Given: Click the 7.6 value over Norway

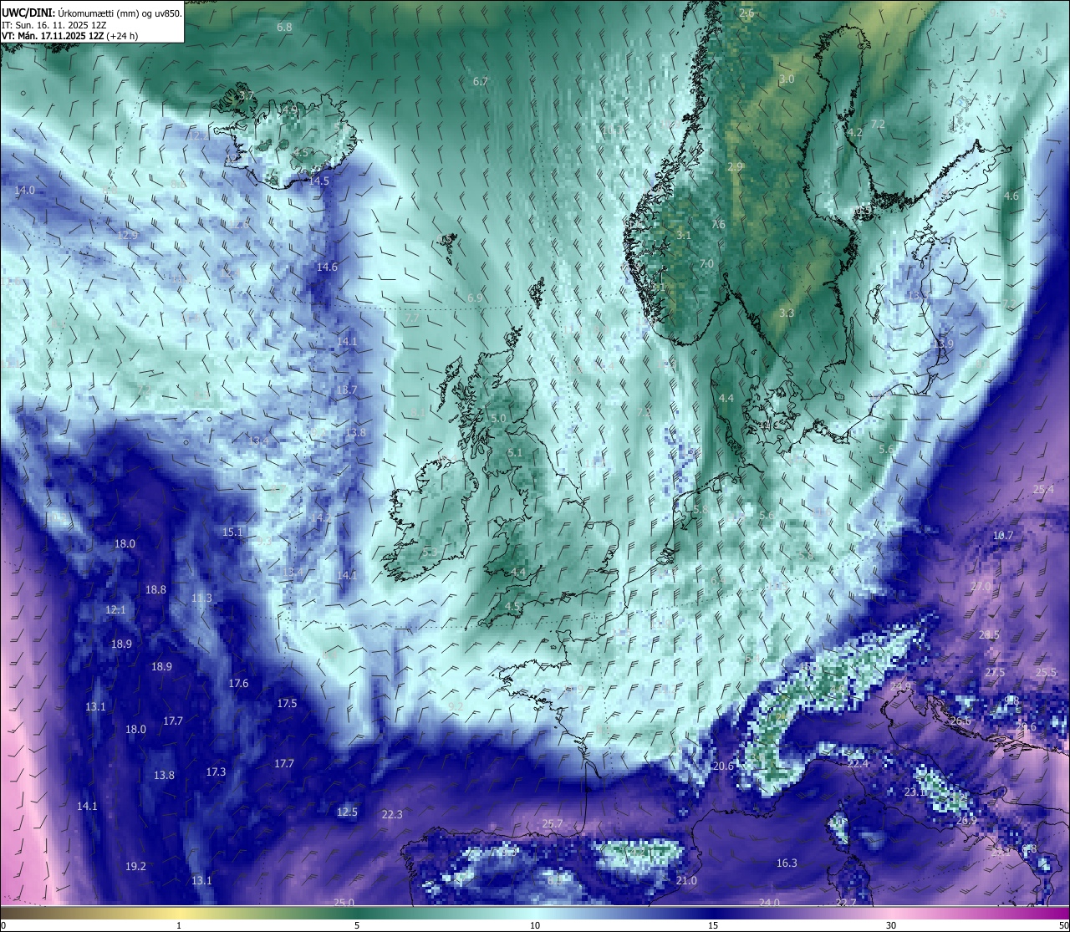Looking at the screenshot, I should click(718, 225).
